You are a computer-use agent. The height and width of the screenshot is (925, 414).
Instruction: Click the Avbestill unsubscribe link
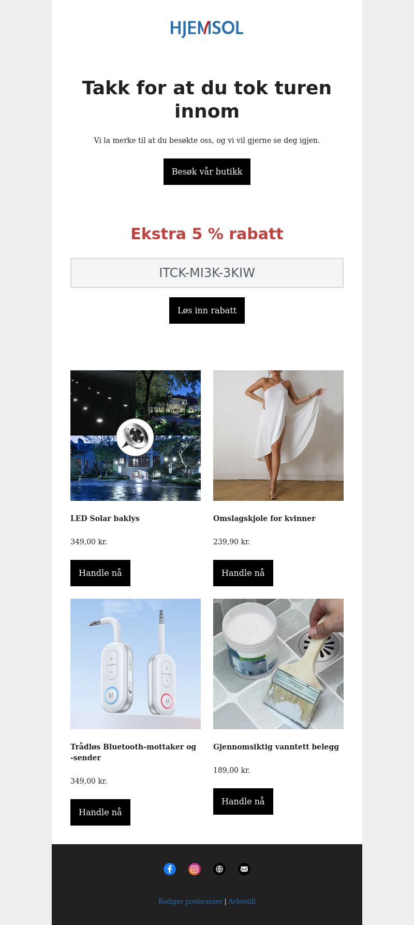[242, 901]
